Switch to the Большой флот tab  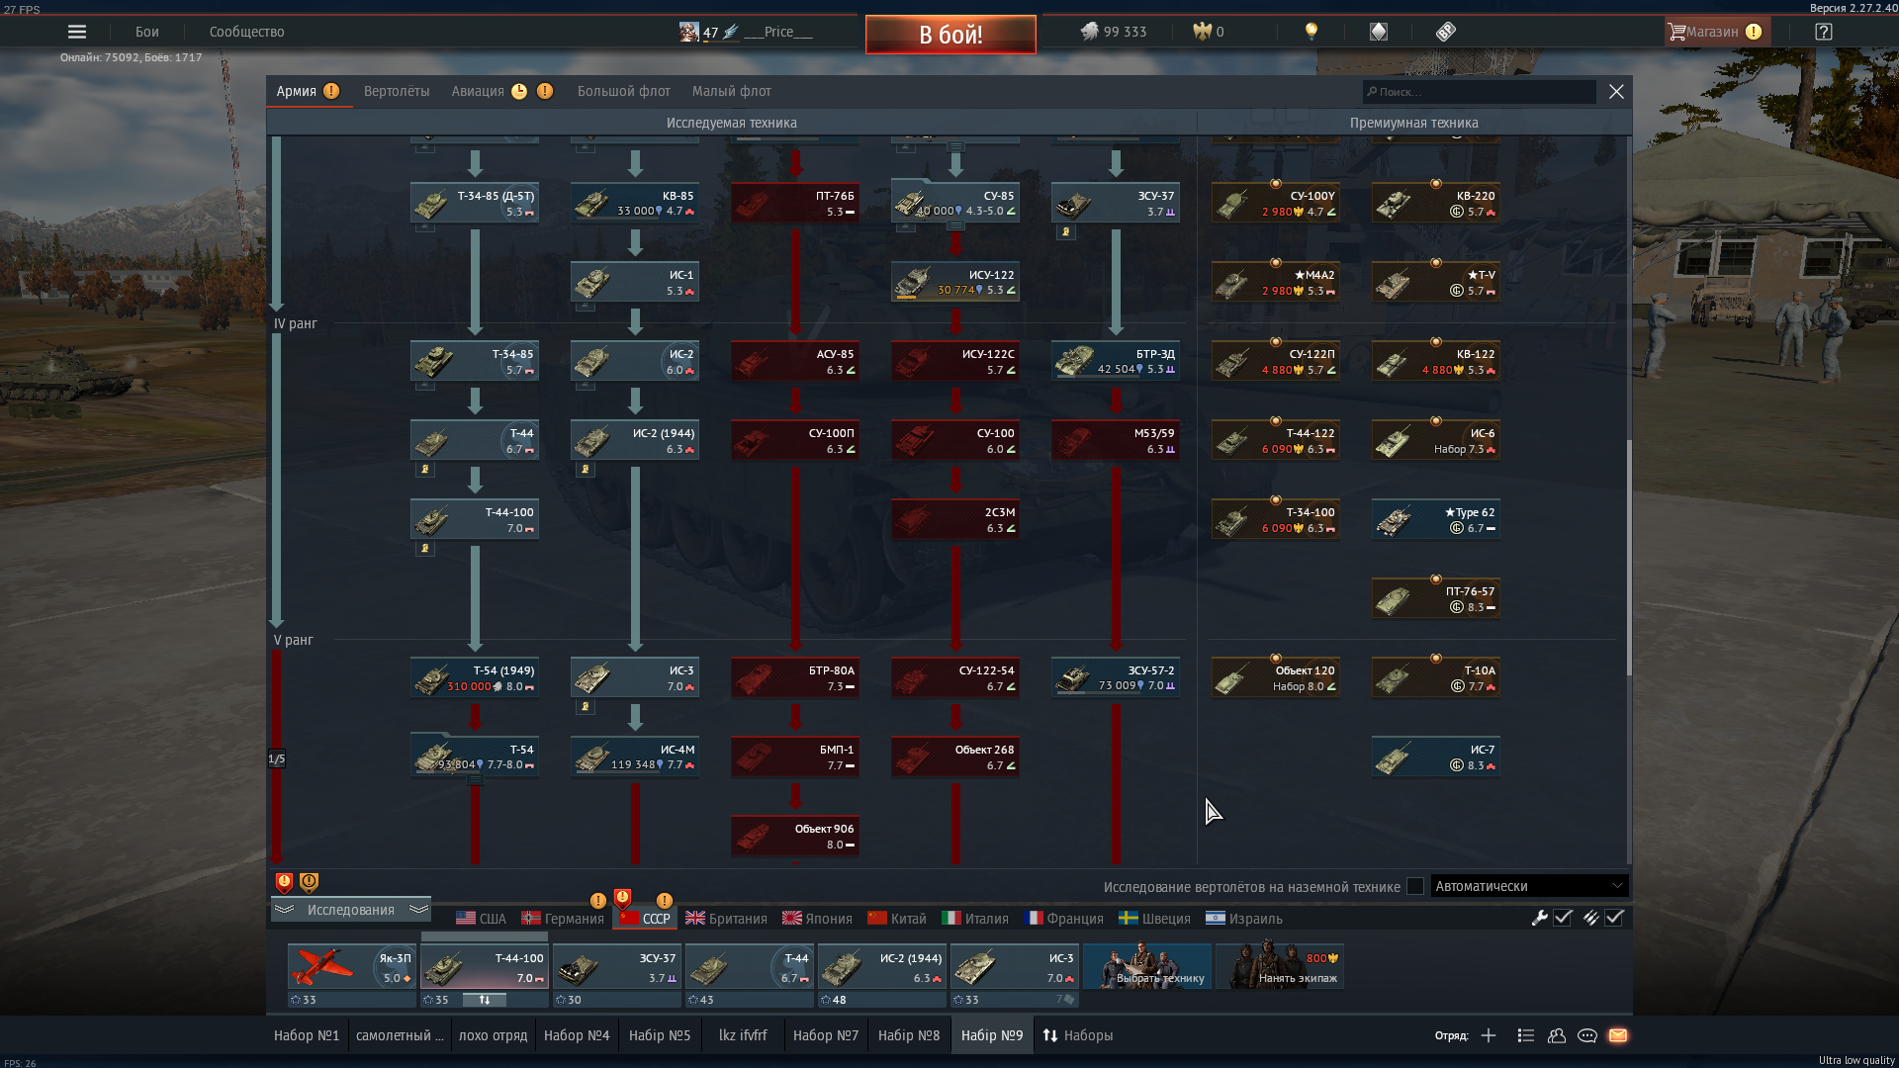[624, 91]
